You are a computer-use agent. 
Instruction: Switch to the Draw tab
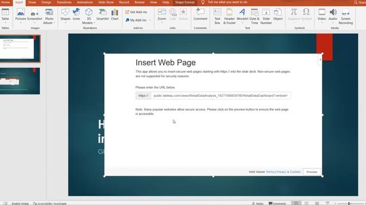tap(32, 2)
